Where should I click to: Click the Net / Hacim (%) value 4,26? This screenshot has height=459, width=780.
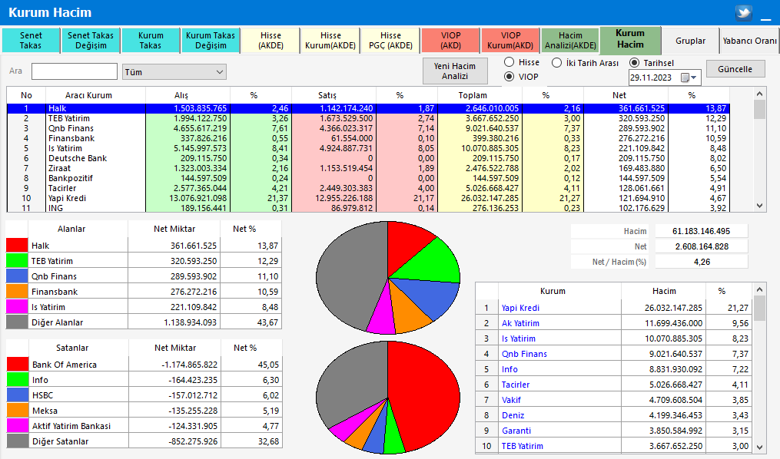coord(702,262)
